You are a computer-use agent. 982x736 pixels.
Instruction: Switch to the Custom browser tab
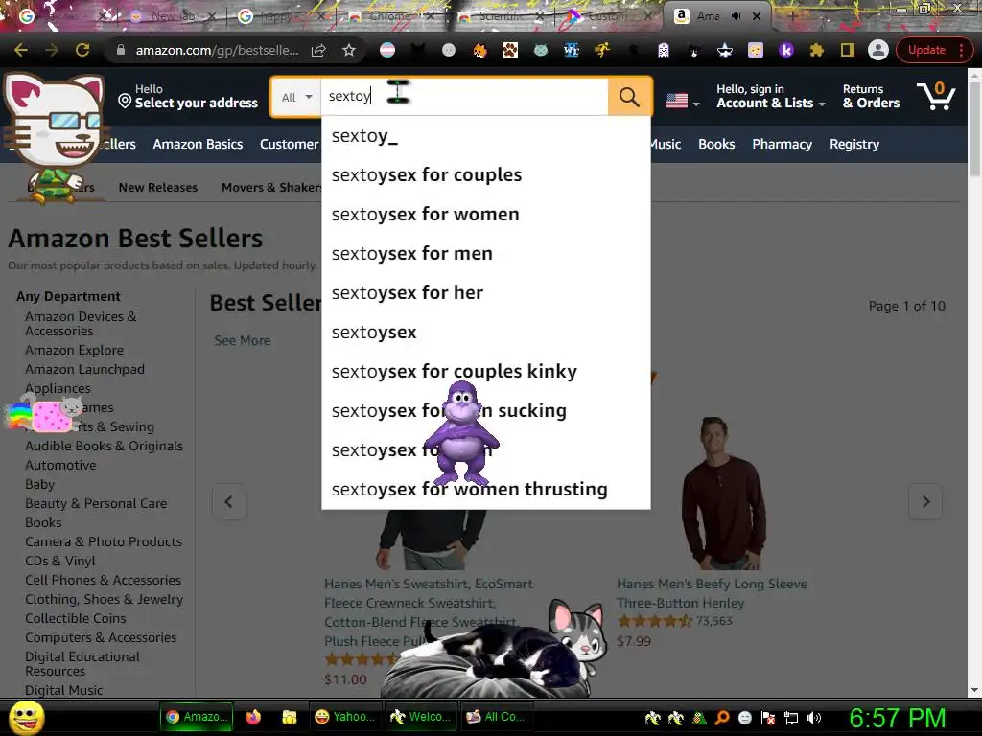pos(609,16)
